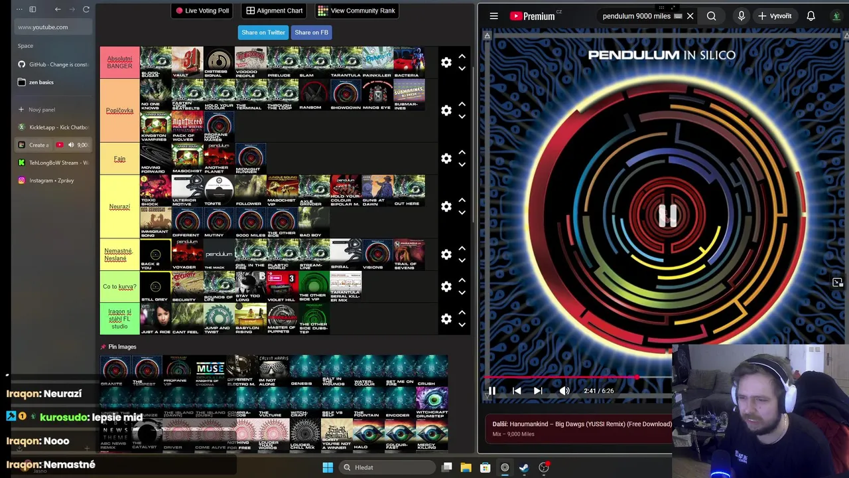Move Popičovka tier down

(x=462, y=116)
